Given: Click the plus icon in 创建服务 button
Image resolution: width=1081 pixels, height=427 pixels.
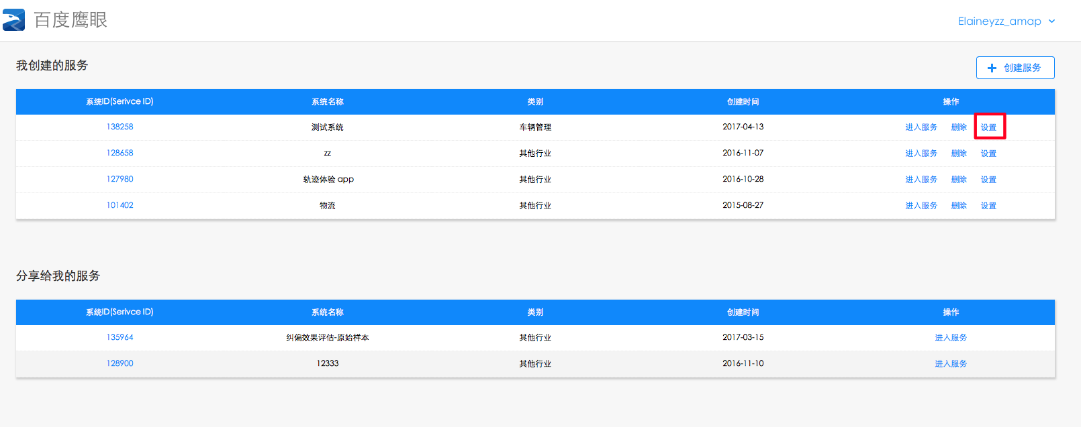Looking at the screenshot, I should click(x=992, y=68).
